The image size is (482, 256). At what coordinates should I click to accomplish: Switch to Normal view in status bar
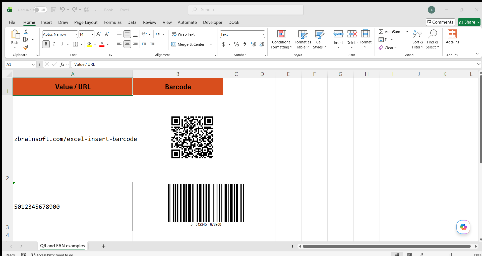pos(397,254)
